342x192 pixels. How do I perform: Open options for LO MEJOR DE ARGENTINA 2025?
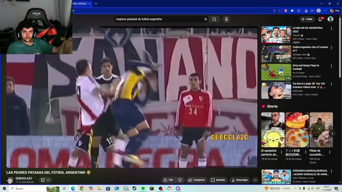(x=331, y=29)
